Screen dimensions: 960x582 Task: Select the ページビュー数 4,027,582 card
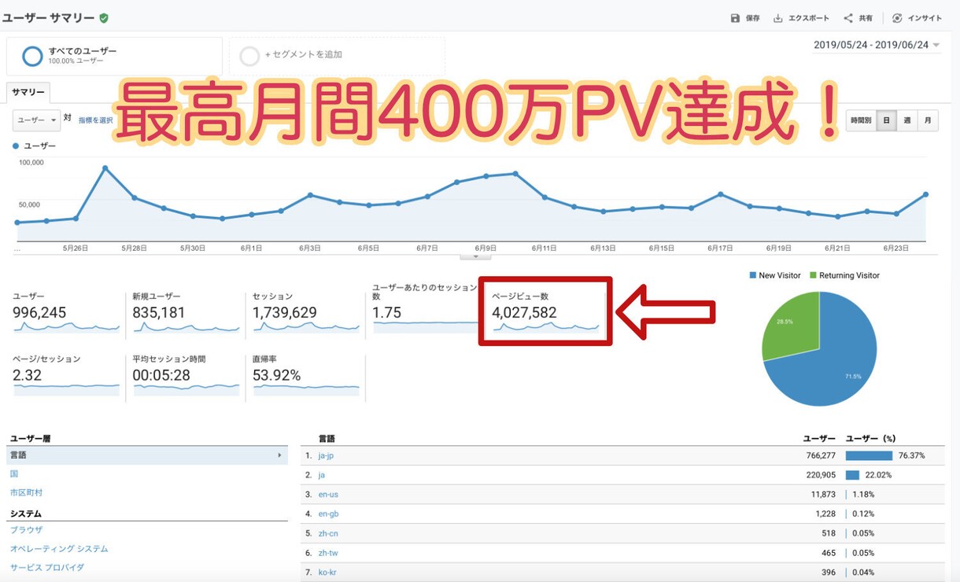pyautogui.click(x=545, y=312)
